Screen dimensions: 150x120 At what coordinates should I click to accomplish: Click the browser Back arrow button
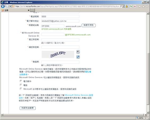[x=3, y=6]
